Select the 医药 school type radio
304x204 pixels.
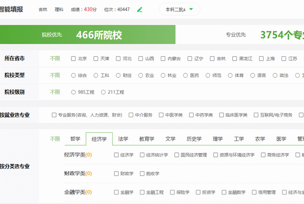185,75
